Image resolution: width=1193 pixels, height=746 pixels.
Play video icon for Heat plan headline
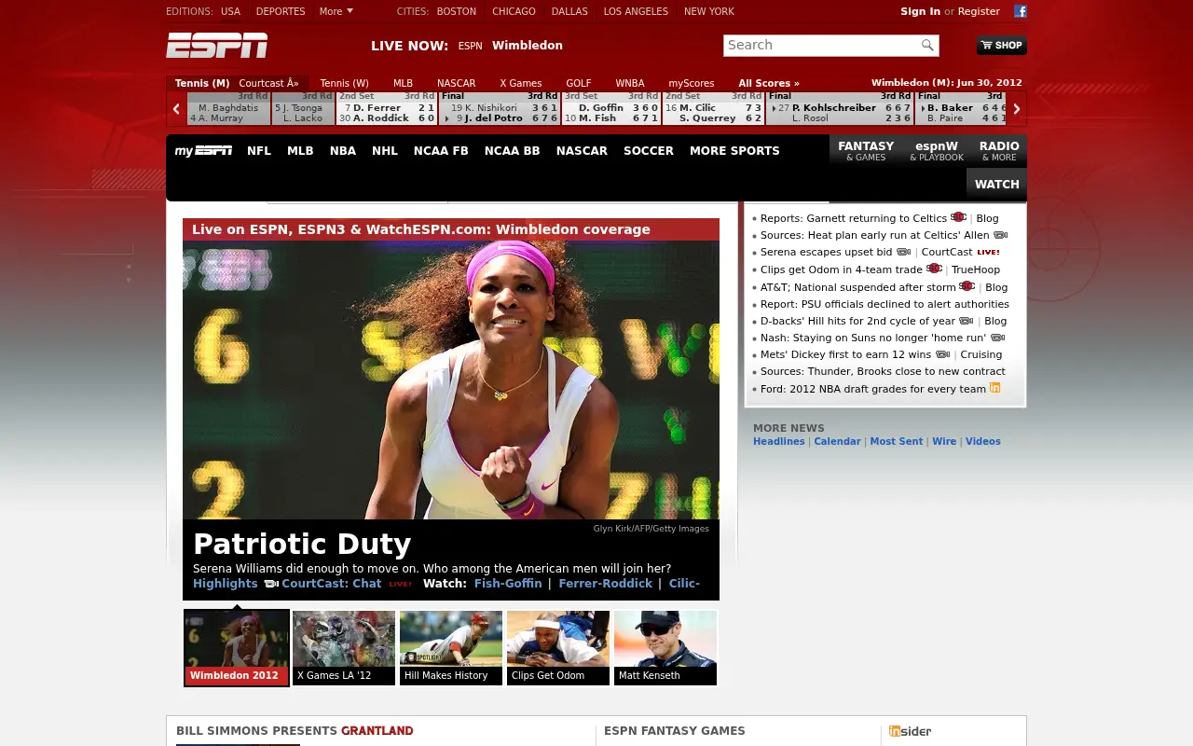click(1000, 235)
